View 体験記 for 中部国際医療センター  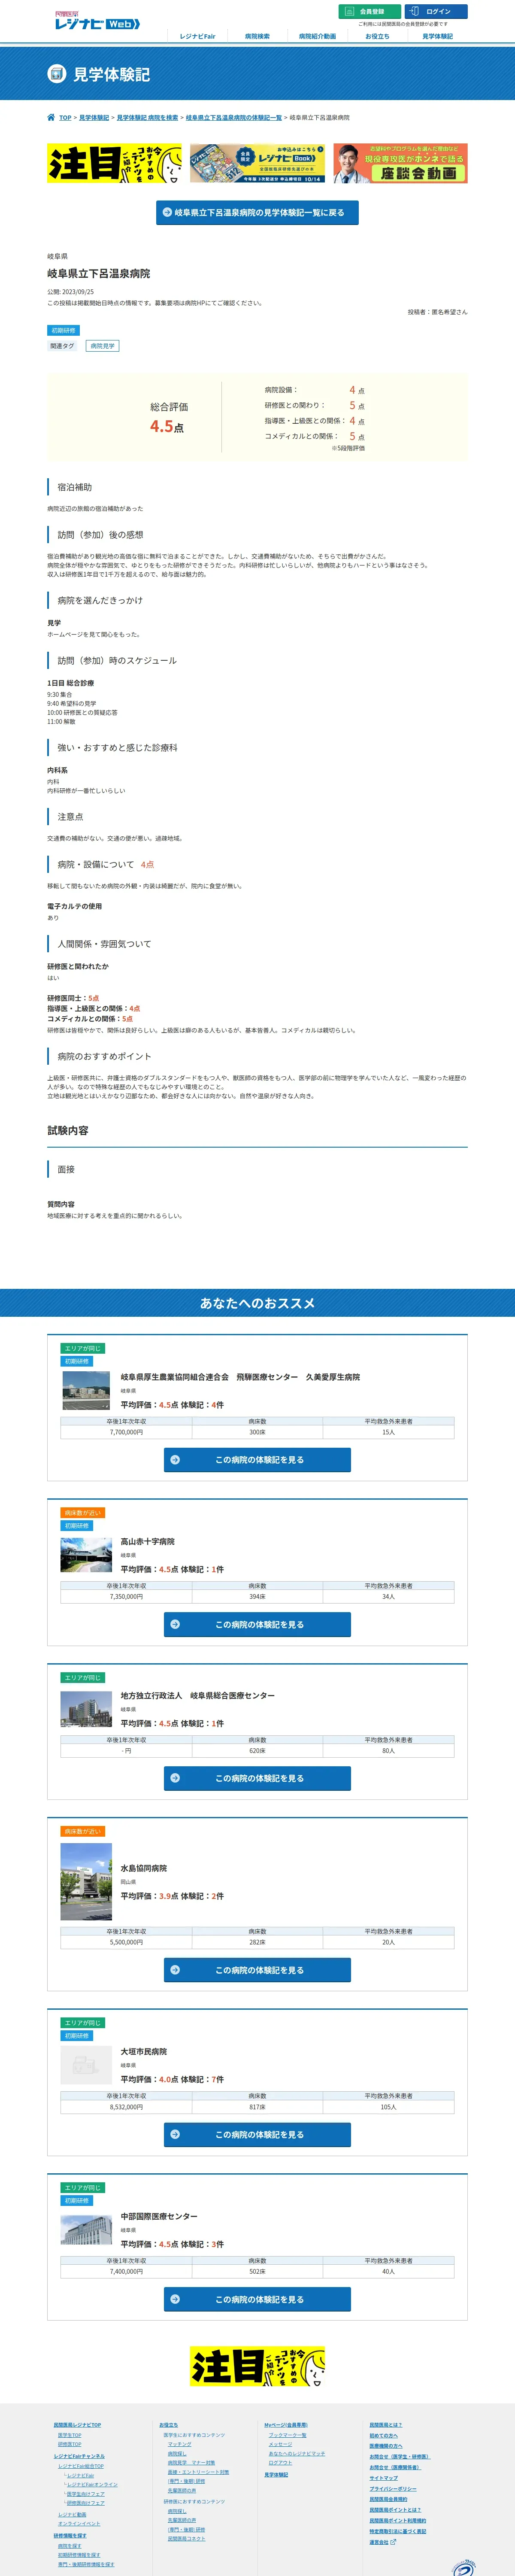point(257,2300)
